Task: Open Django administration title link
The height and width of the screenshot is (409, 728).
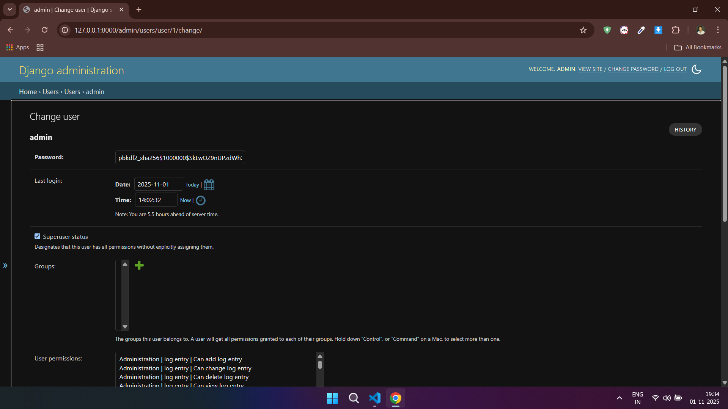Action: coord(71,71)
